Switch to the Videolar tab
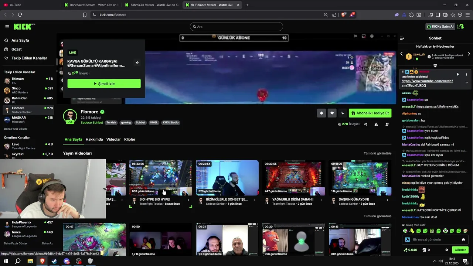The width and height of the screenshot is (473, 266). point(113,139)
